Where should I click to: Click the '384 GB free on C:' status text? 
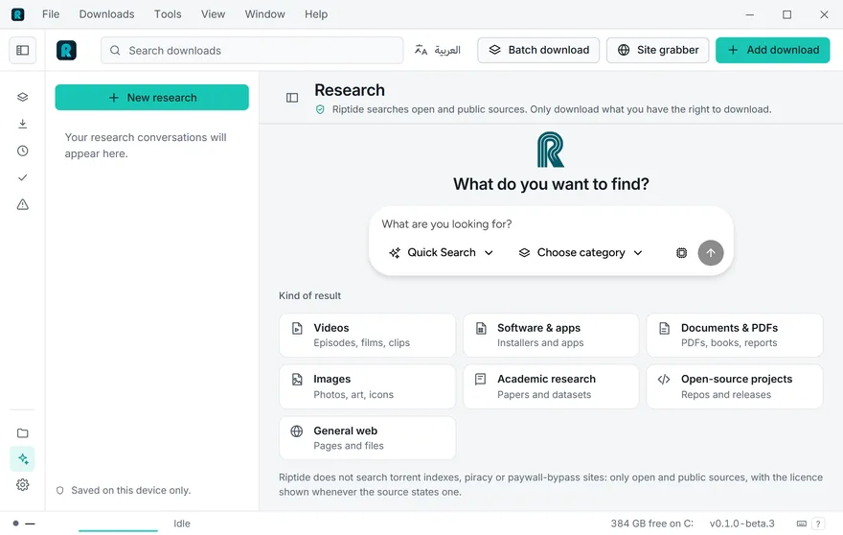click(651, 523)
